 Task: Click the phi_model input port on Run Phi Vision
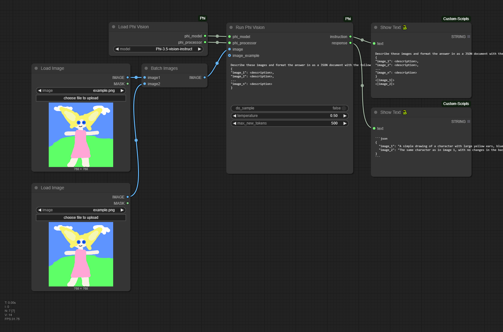229,37
